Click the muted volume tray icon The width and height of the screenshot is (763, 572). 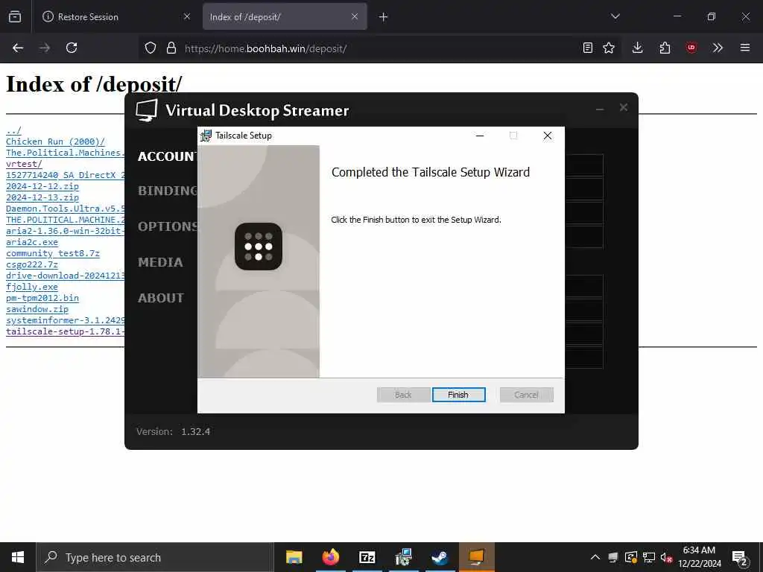[666, 557]
